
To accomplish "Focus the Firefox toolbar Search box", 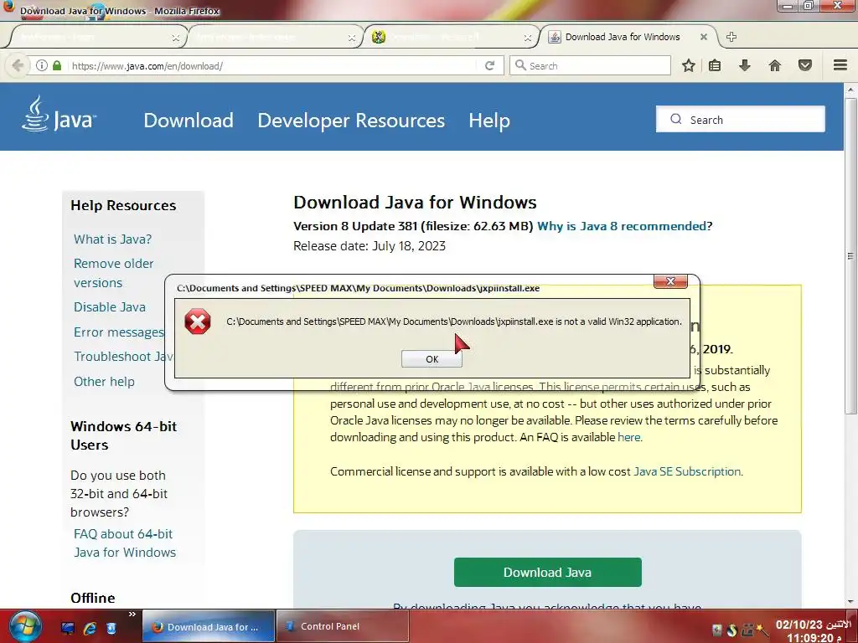I will click(x=590, y=65).
